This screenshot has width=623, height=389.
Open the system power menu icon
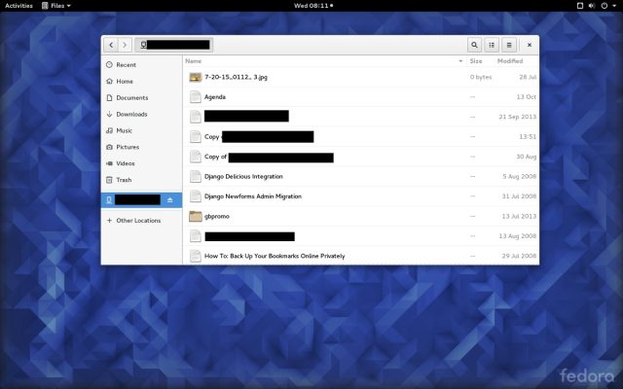[607, 6]
